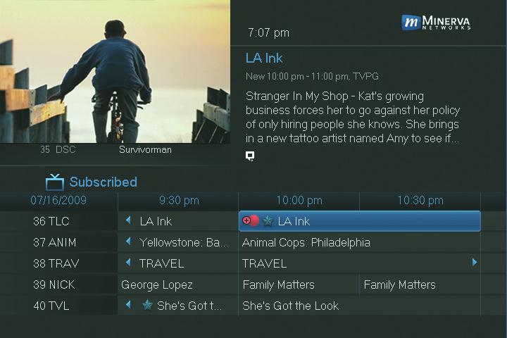Click the left arrow on TVL row
The height and width of the screenshot is (338, 507).
pyautogui.click(x=128, y=306)
